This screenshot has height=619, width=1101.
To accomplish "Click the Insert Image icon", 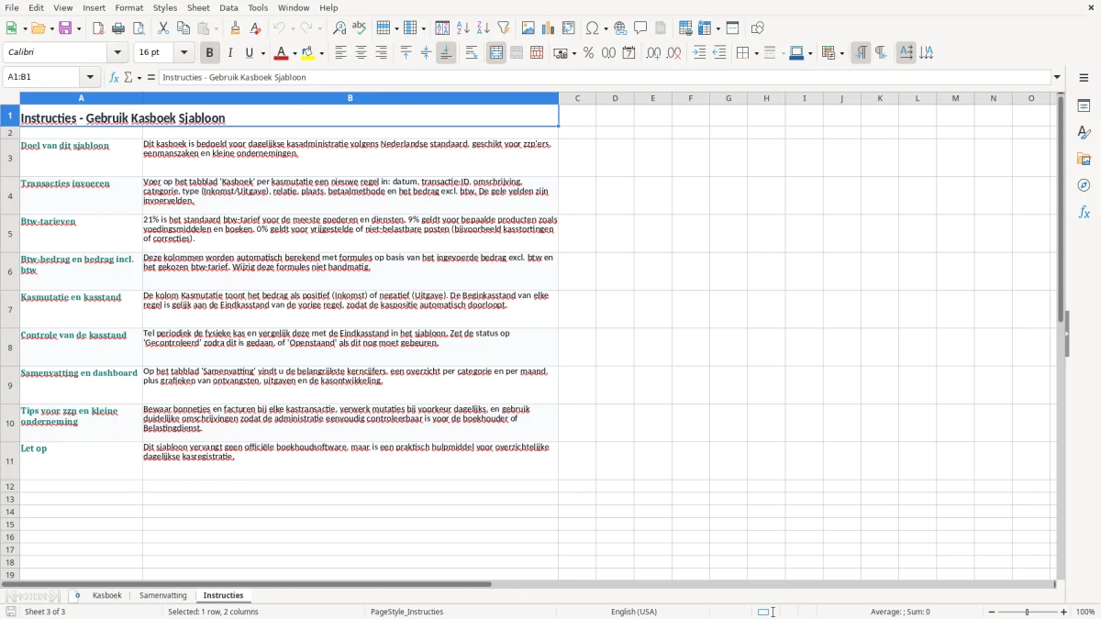I will 528,28.
